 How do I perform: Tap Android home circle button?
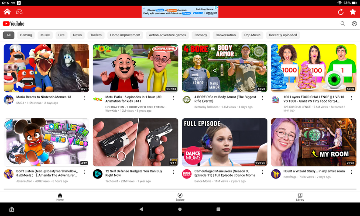180,209
